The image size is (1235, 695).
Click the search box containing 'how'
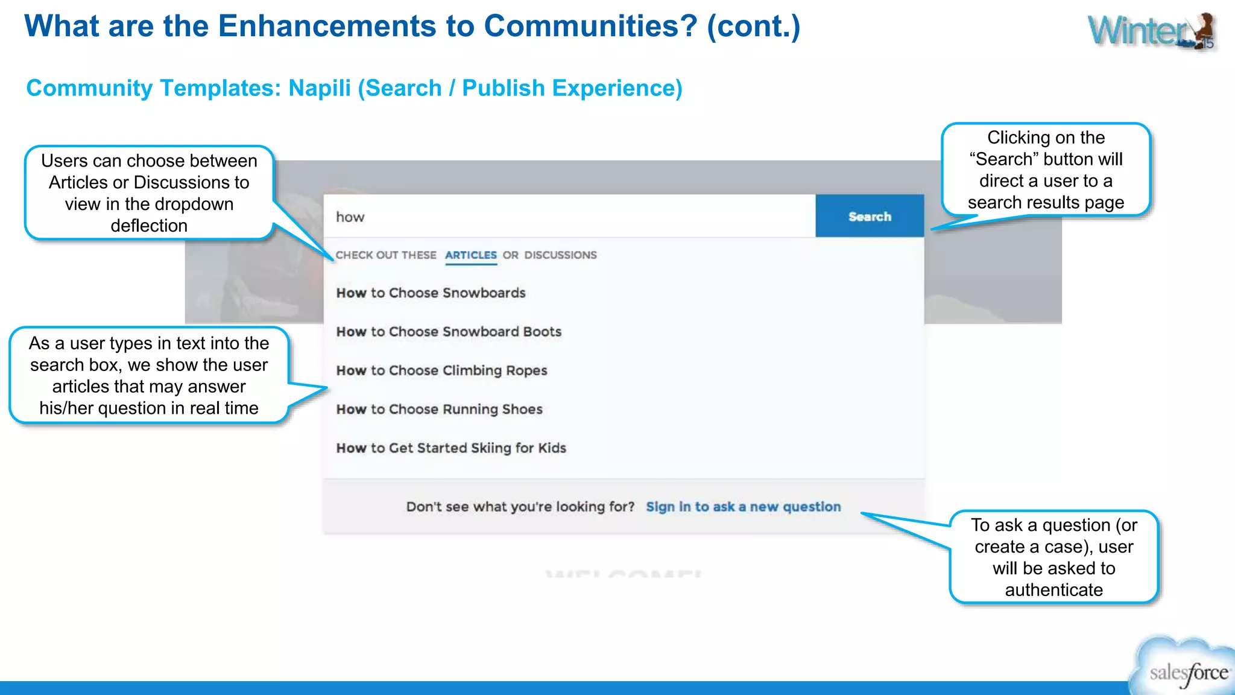click(x=569, y=216)
